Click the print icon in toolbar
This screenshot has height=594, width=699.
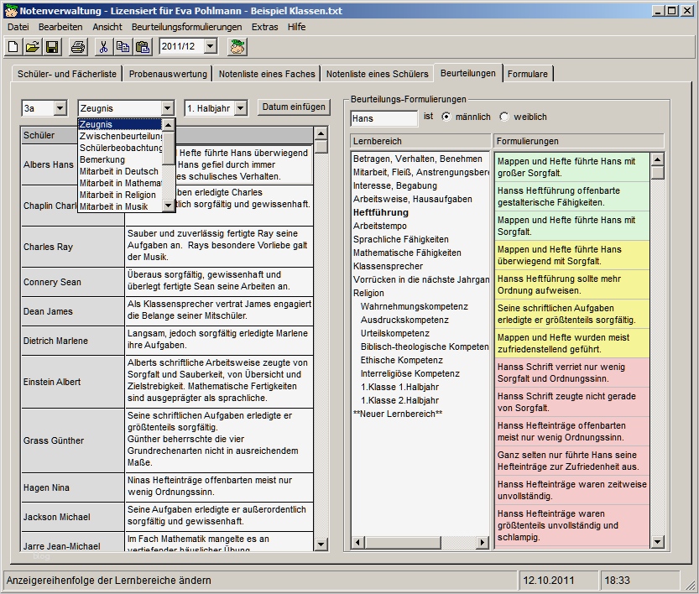[x=78, y=47]
